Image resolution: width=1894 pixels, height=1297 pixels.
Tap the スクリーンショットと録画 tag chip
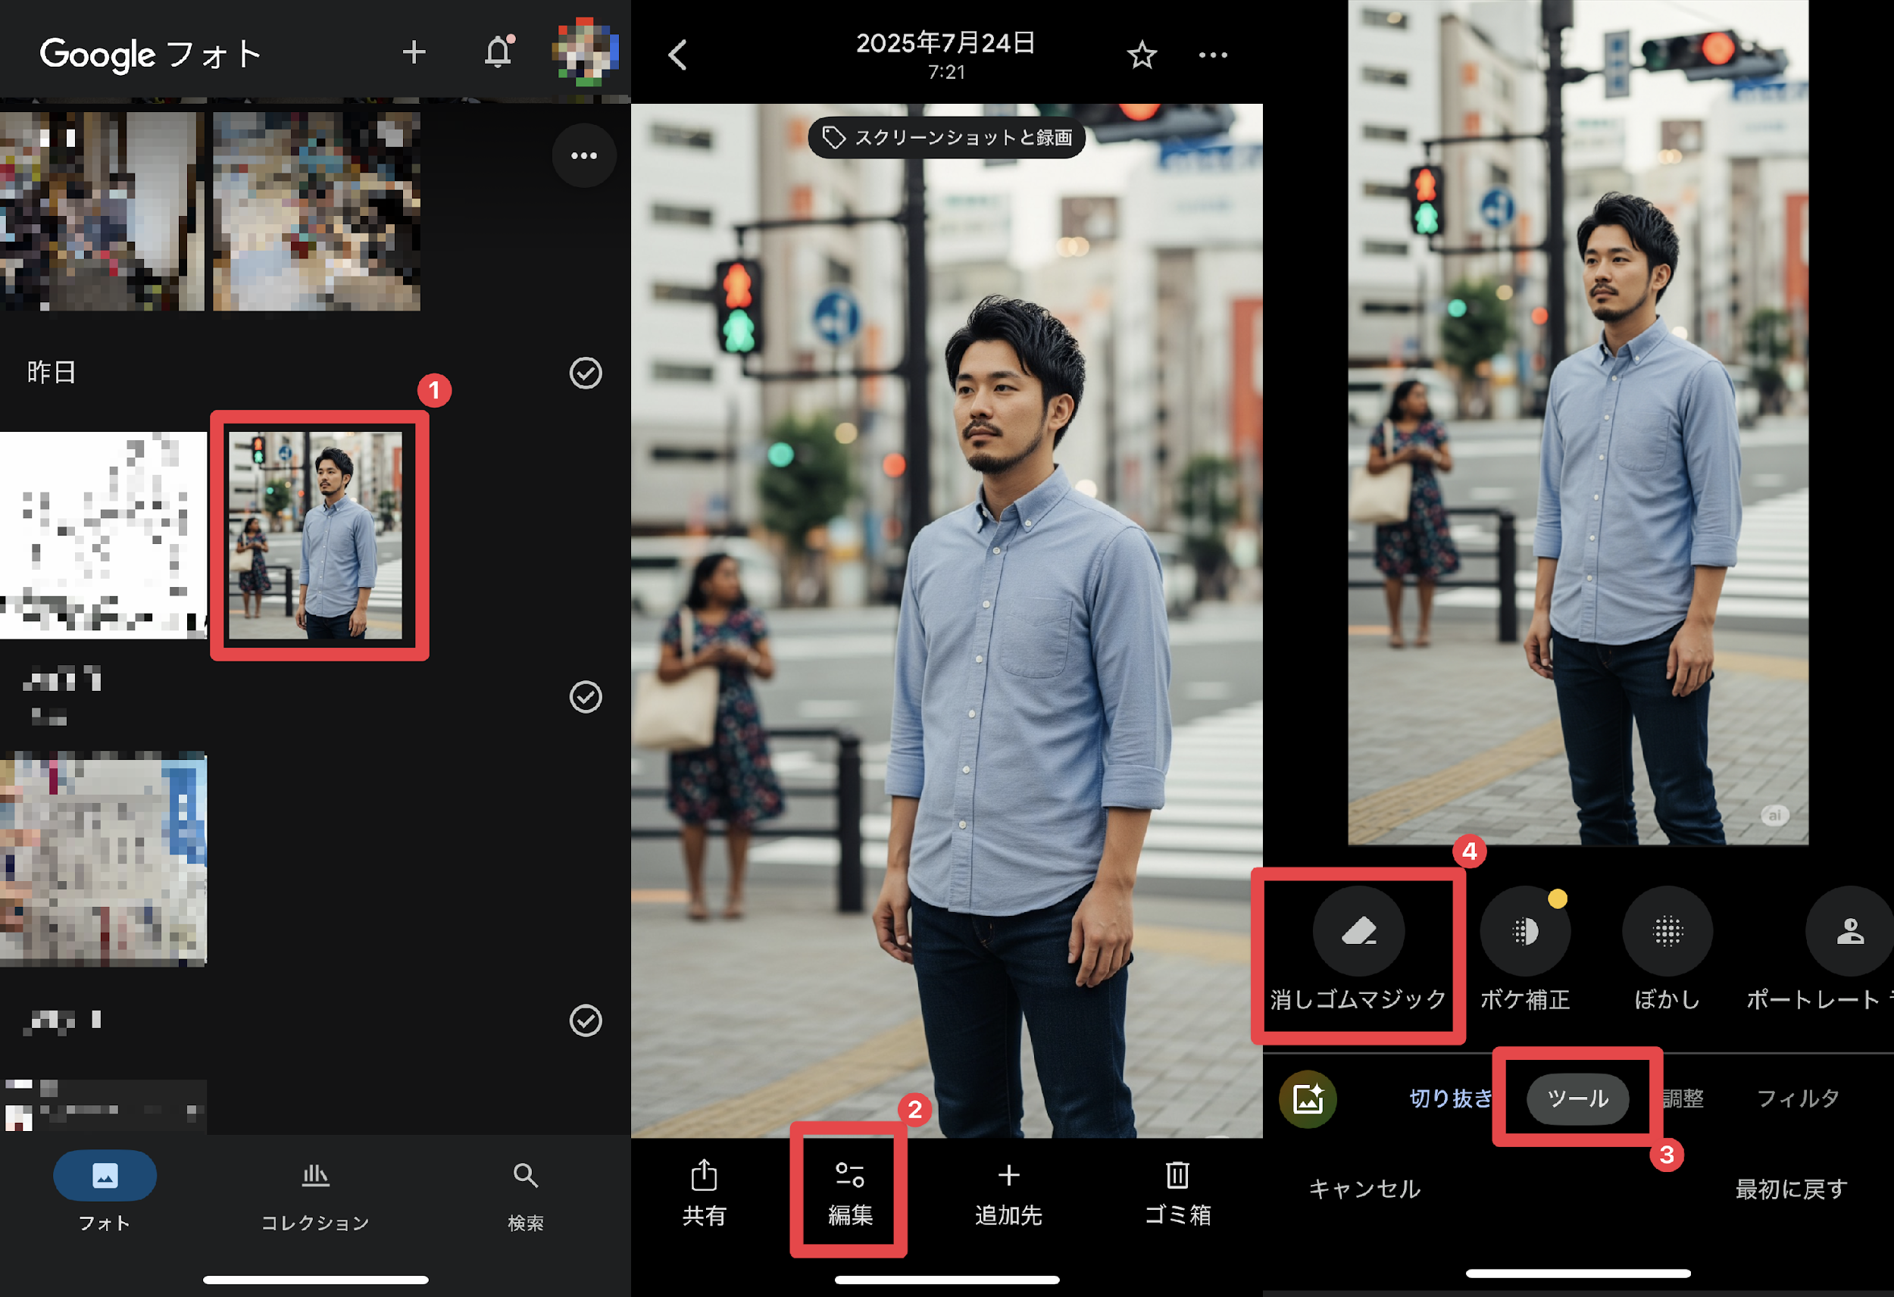point(947,138)
